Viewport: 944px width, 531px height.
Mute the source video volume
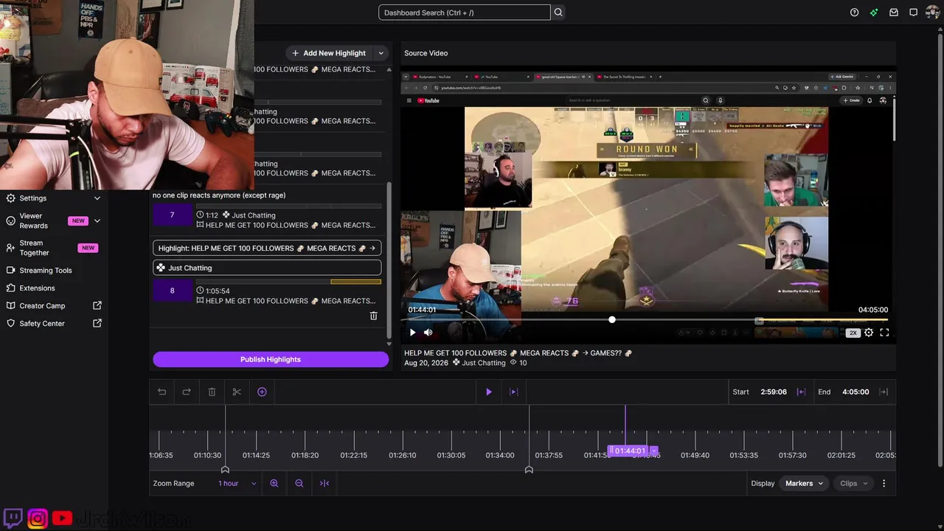coord(428,333)
